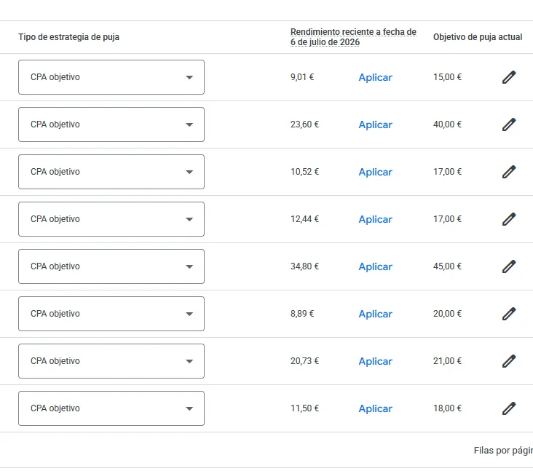Click Aplicar next to 11,50 €
Image resolution: width=533 pixels, height=471 pixels.
click(x=375, y=408)
